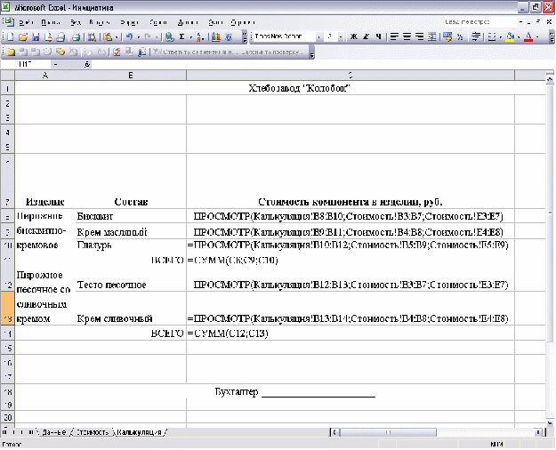
Task: Select column C header
Action: (351, 76)
